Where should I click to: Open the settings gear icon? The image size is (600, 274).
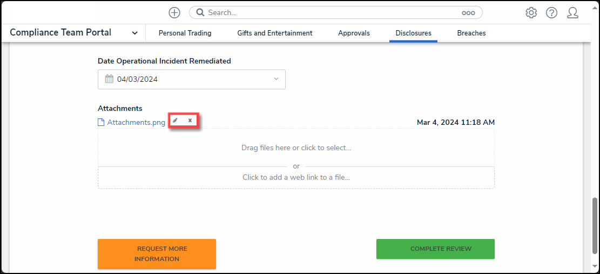point(531,12)
